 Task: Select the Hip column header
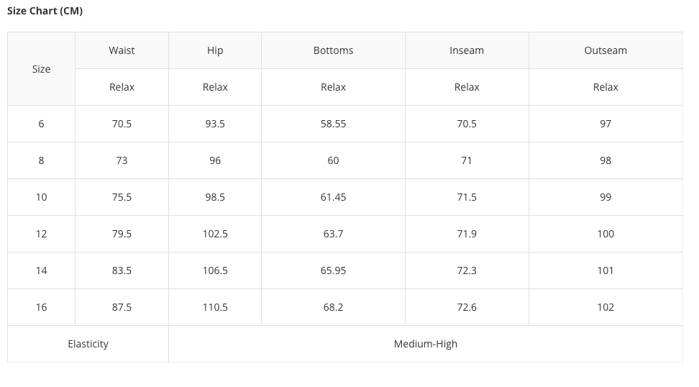215,50
